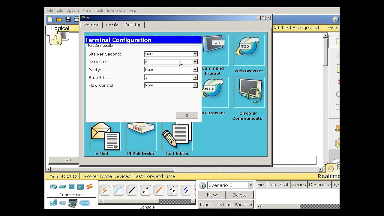This screenshot has height=216, width=384.
Task: Switch to the Logical workspace tab
Action: [x=60, y=28]
